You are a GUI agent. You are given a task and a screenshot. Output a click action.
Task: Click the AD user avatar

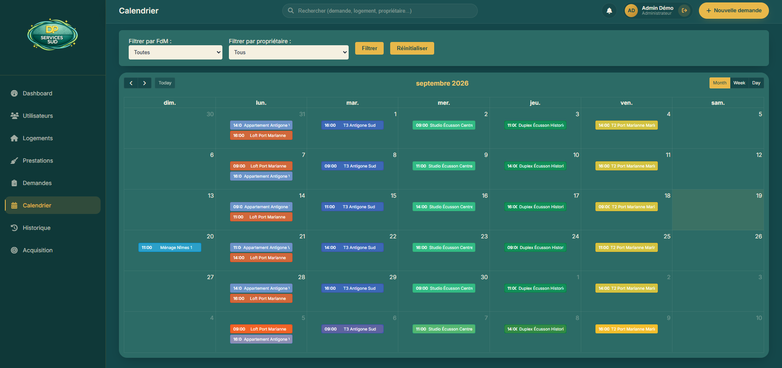pyautogui.click(x=631, y=11)
